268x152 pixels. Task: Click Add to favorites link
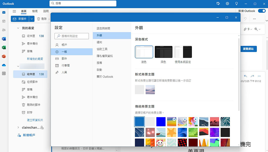pos(35,59)
